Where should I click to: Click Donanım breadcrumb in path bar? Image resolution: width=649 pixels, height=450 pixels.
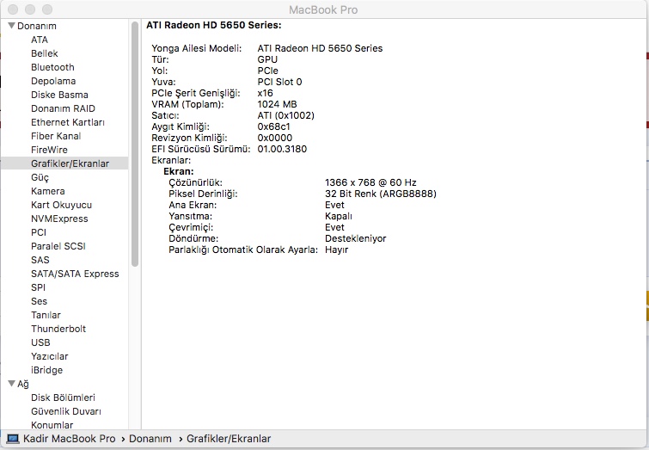[x=150, y=439]
